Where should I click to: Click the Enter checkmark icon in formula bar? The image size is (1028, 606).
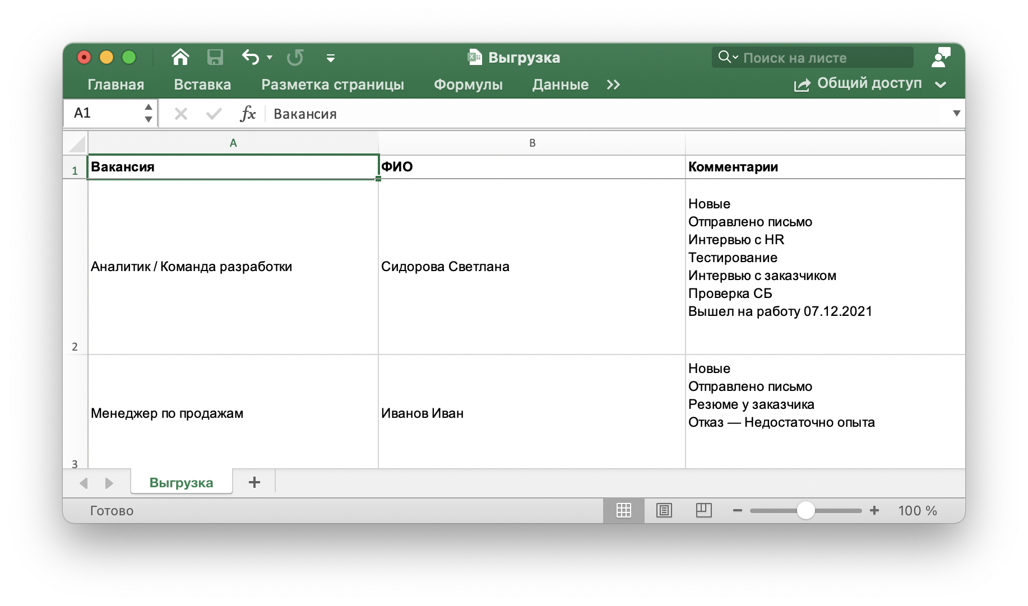tap(214, 114)
